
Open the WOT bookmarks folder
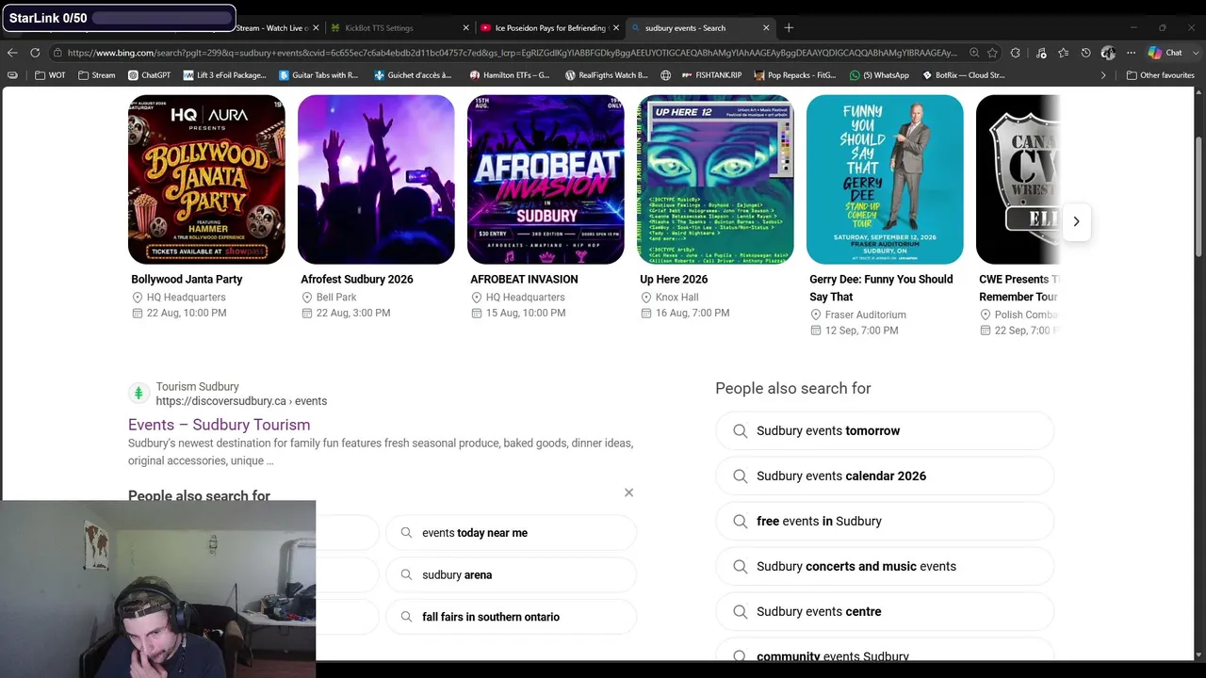51,75
